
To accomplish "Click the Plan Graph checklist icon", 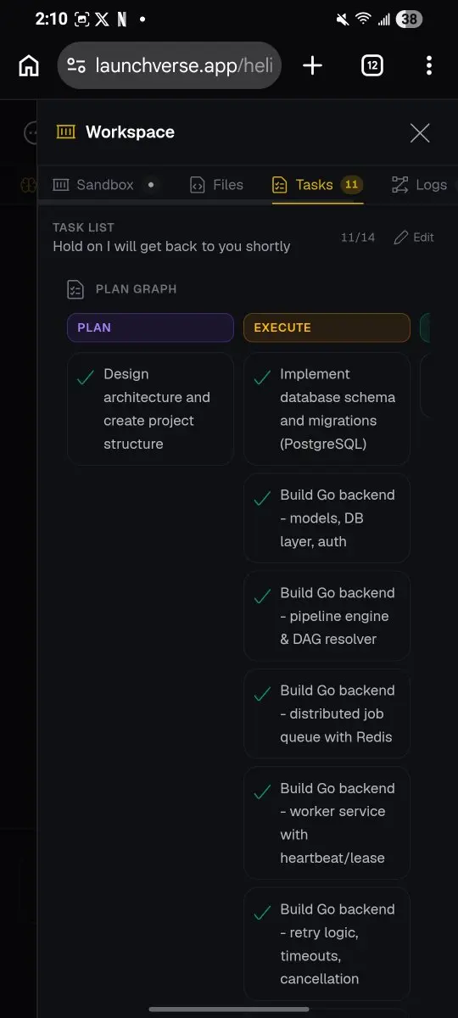I will [x=75, y=289].
